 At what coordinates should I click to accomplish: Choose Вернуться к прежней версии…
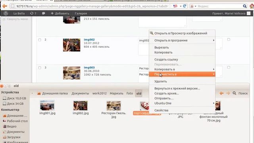pos(182,89)
